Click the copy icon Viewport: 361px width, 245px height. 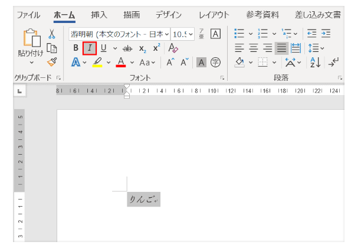(x=52, y=48)
